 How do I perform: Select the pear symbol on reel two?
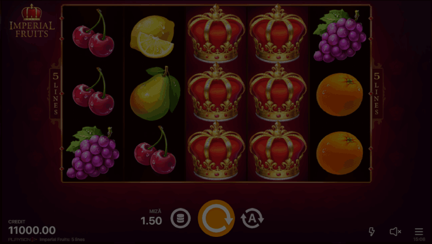point(155,93)
